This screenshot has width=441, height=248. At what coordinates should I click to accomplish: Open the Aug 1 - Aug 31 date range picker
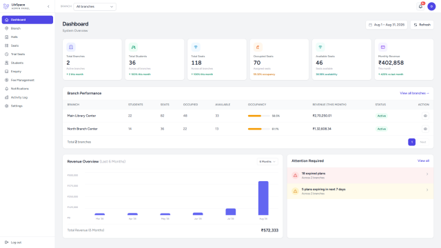coord(387,25)
